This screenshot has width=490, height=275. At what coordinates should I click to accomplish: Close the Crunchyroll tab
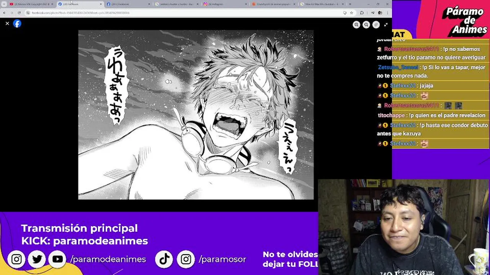click(x=294, y=4)
